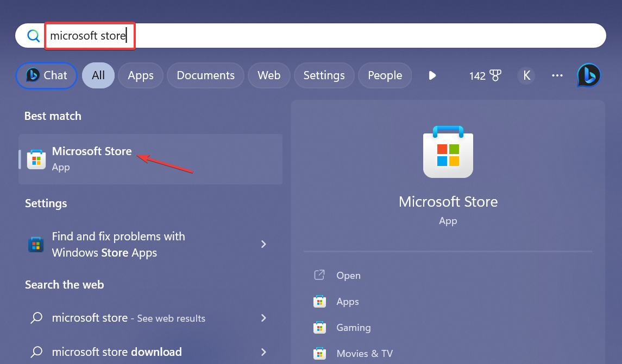
Task: Click the "Settings" results section heading
Action: [x=46, y=203]
